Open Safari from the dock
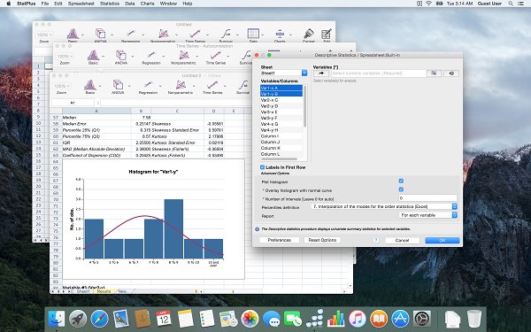 pos(99,319)
